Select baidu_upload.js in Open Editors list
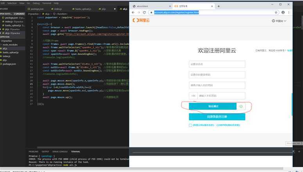The image size is (303, 172). pos(13,25)
